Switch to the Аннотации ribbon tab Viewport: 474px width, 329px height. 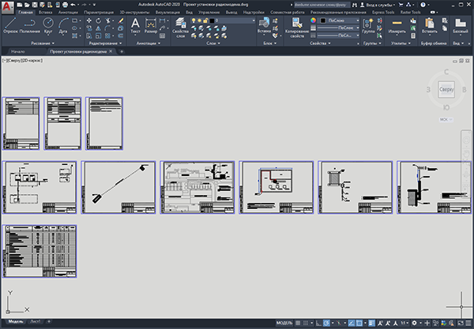[x=68, y=13]
